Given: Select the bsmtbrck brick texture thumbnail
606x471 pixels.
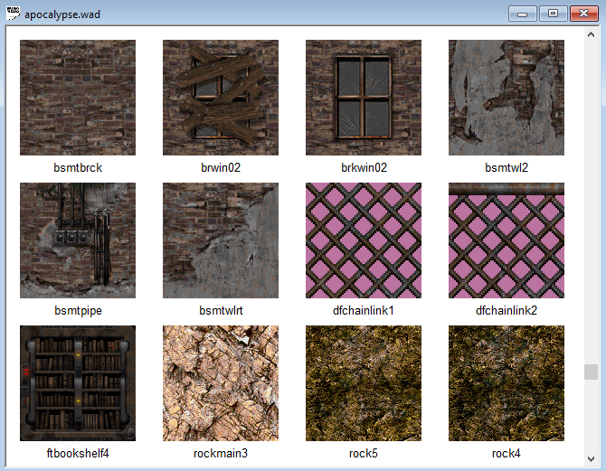Looking at the screenshot, I should [x=78, y=98].
